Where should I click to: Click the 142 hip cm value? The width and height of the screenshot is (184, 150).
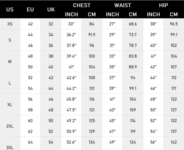pos(174,142)
